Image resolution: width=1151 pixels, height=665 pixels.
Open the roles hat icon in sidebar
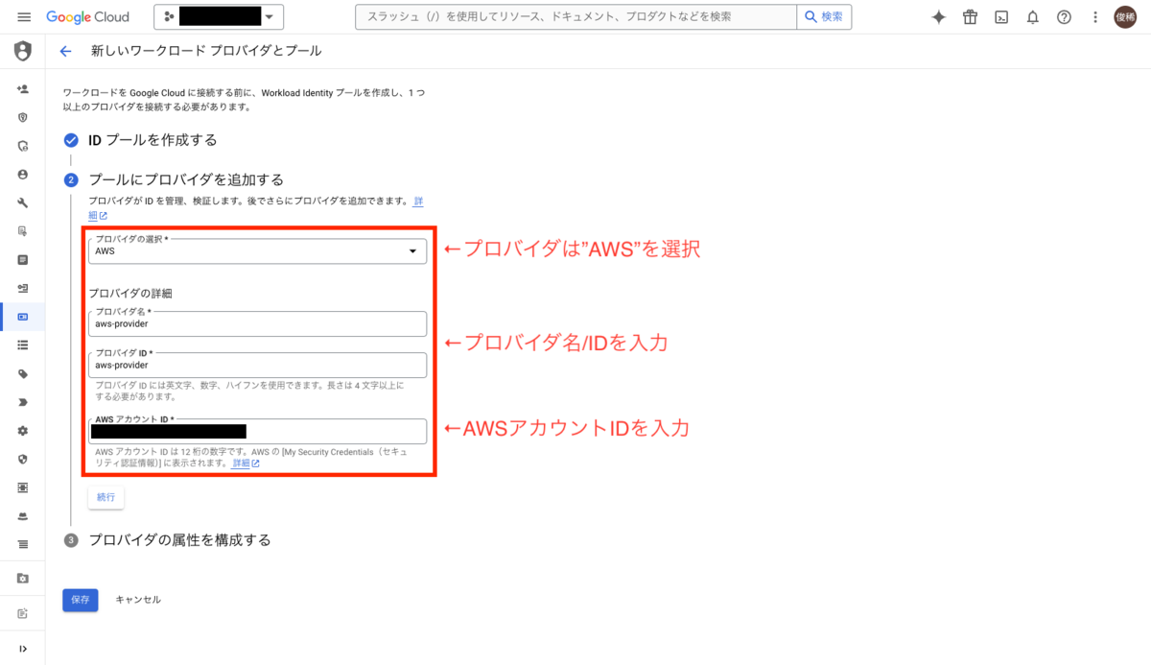click(x=23, y=515)
